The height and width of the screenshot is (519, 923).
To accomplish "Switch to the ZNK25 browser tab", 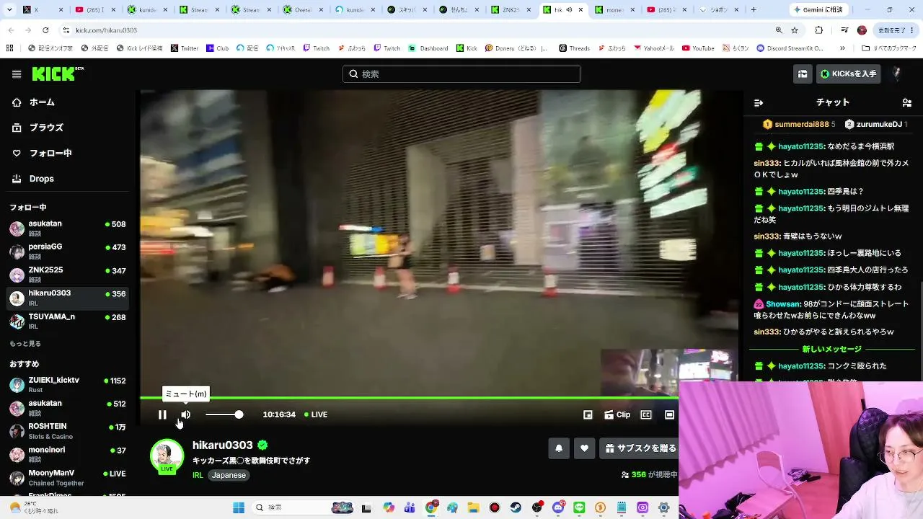I will [511, 10].
